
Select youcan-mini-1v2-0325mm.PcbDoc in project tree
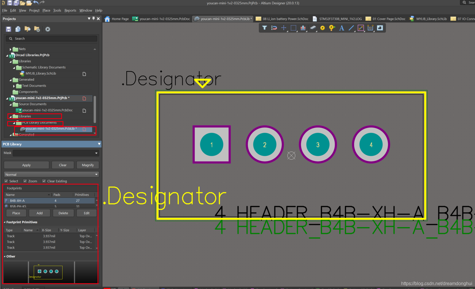(x=47, y=110)
